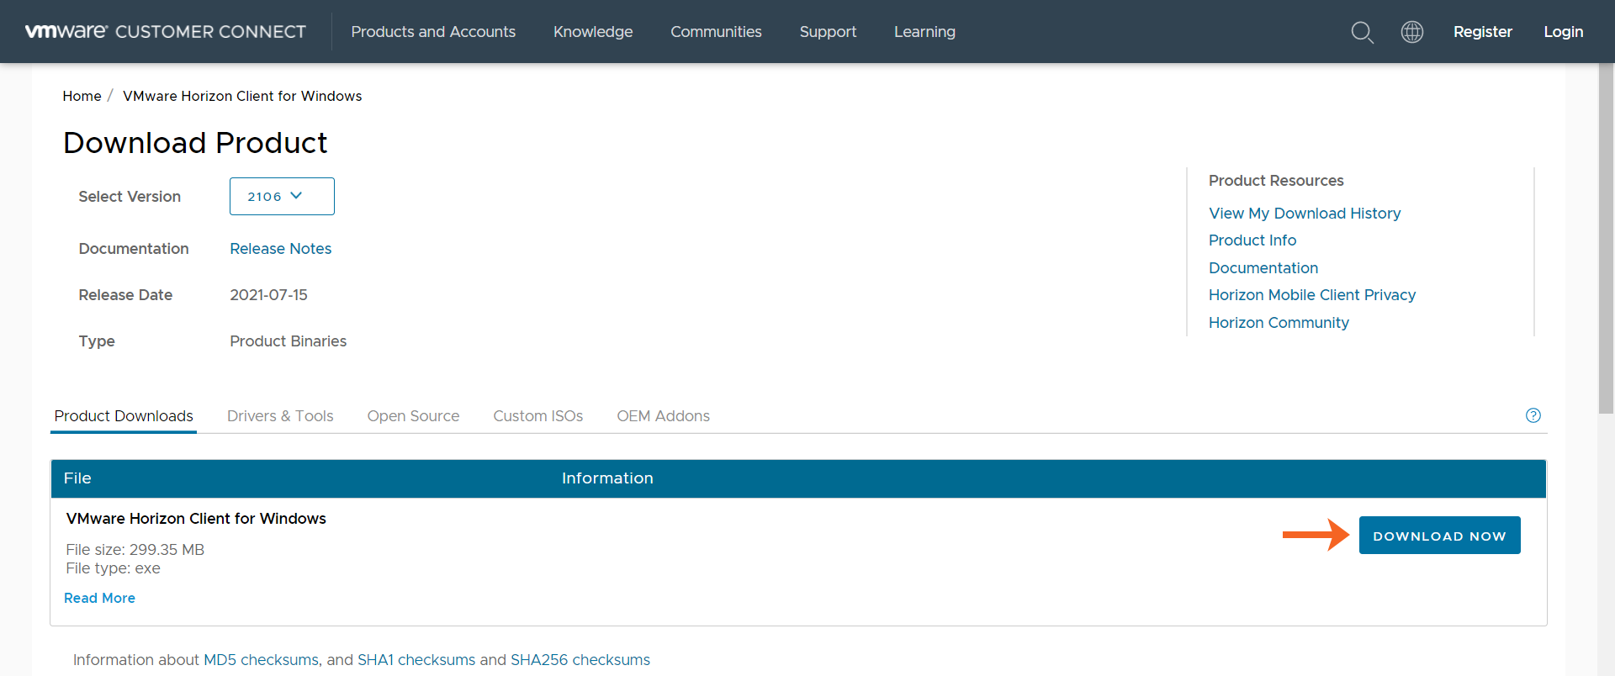Switch to the Open Source tab
Screen dimensions: 1615x676
click(x=413, y=416)
